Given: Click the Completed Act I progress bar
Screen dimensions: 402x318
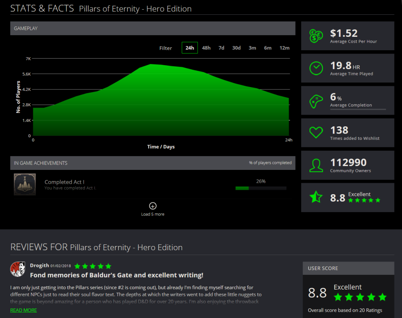Looking at the screenshot, I should coord(261,188).
